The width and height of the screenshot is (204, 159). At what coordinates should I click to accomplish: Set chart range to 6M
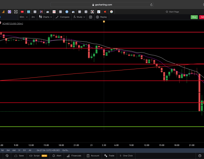pos(14,150)
